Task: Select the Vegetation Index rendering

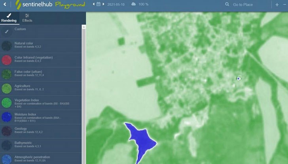Action: coord(7,102)
